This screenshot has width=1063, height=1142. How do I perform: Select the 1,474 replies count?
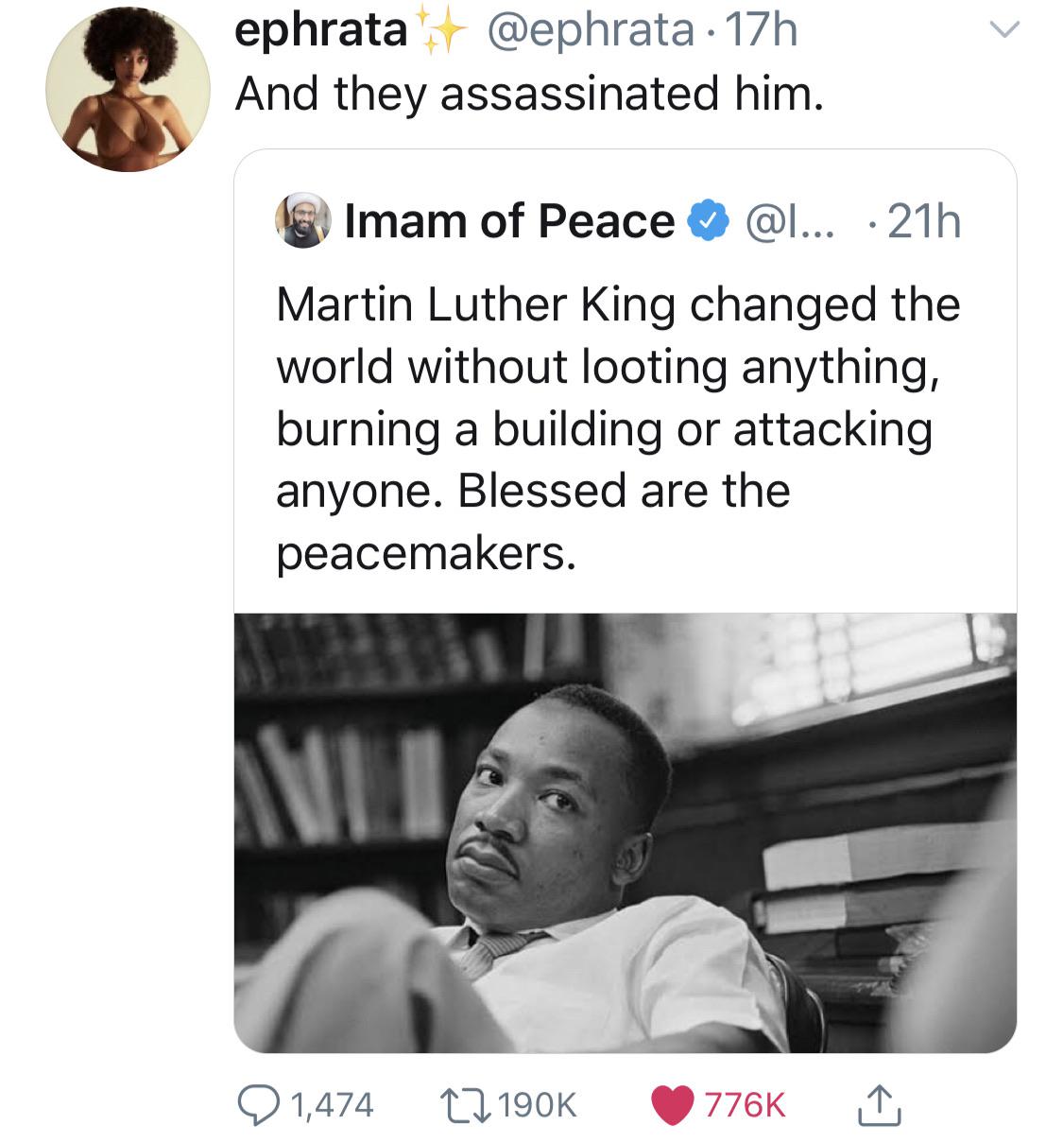pos(331,1102)
